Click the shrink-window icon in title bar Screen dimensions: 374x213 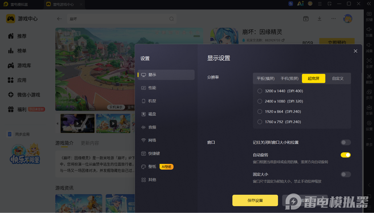[330, 4]
